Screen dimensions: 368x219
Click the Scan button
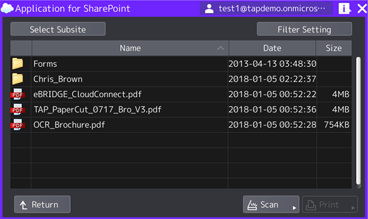tap(271, 204)
